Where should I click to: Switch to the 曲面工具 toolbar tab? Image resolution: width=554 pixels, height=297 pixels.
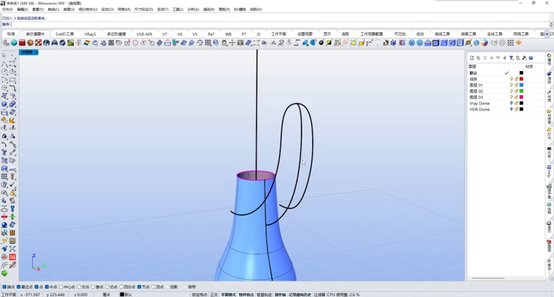pos(468,34)
